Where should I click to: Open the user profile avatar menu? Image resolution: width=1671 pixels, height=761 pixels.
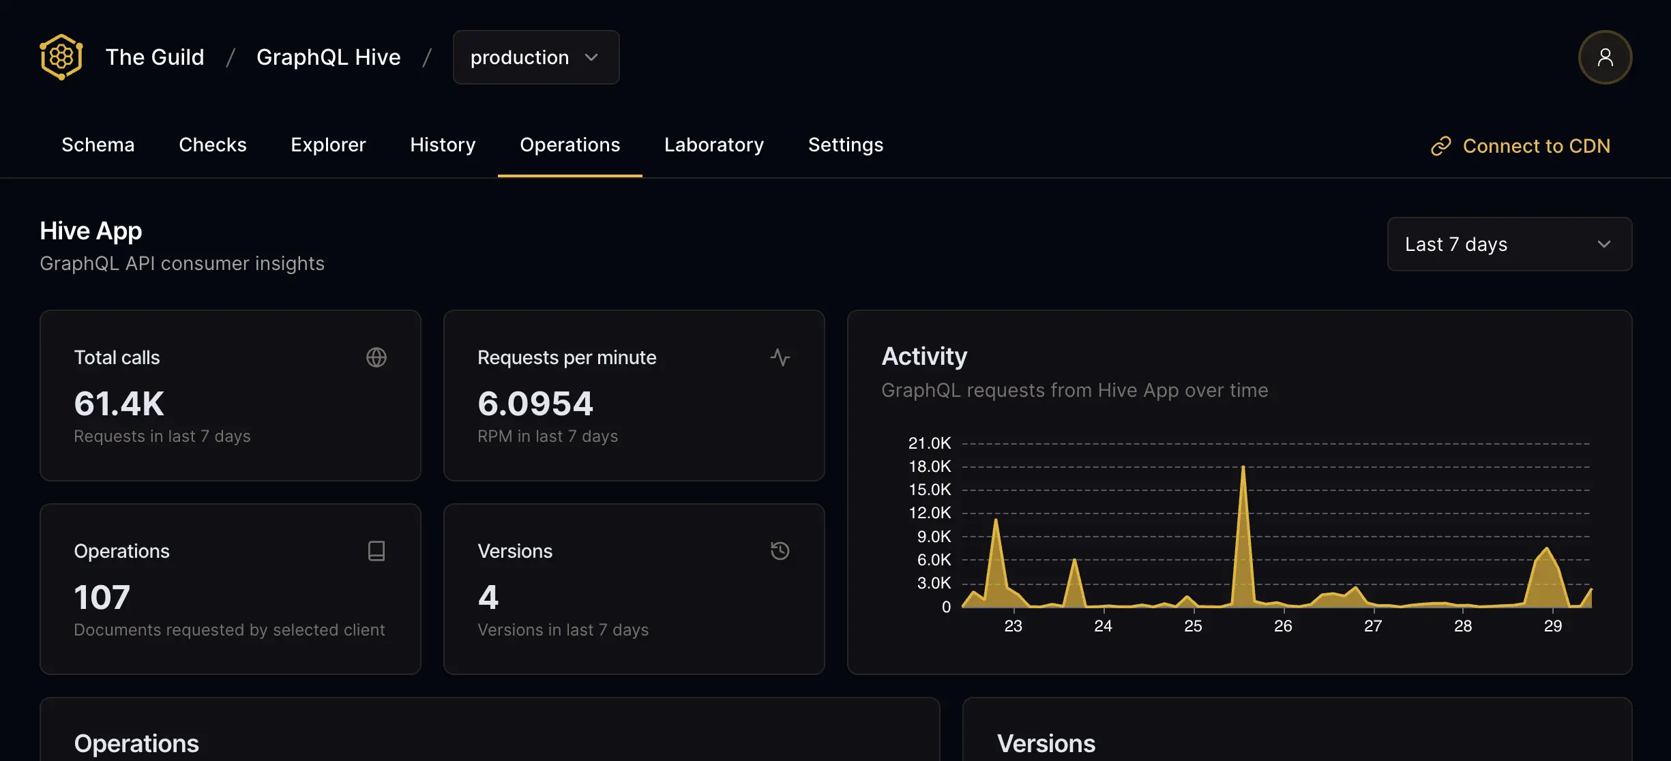(x=1605, y=57)
